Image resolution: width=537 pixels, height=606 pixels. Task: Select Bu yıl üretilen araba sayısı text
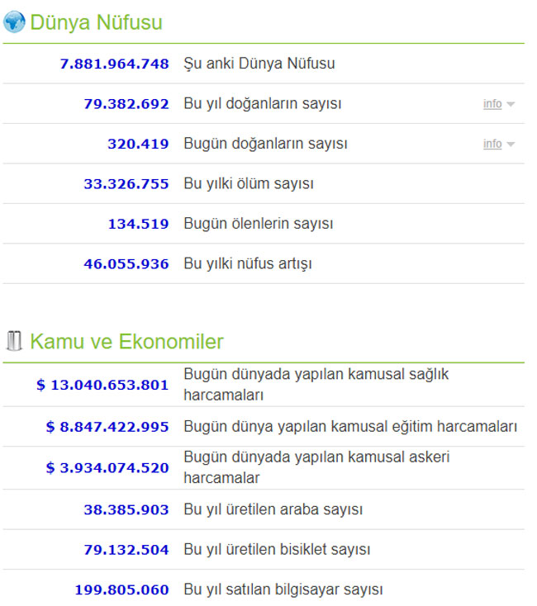click(273, 510)
